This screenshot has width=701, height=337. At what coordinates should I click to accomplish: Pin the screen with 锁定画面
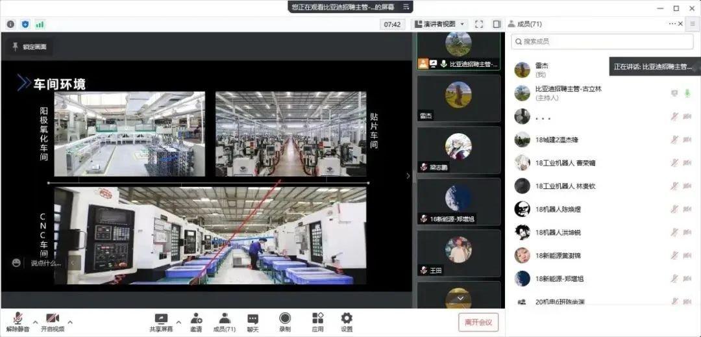coord(29,47)
